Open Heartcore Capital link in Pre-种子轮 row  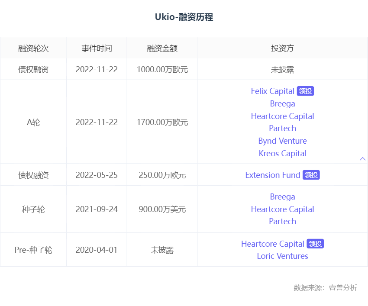click(272, 244)
